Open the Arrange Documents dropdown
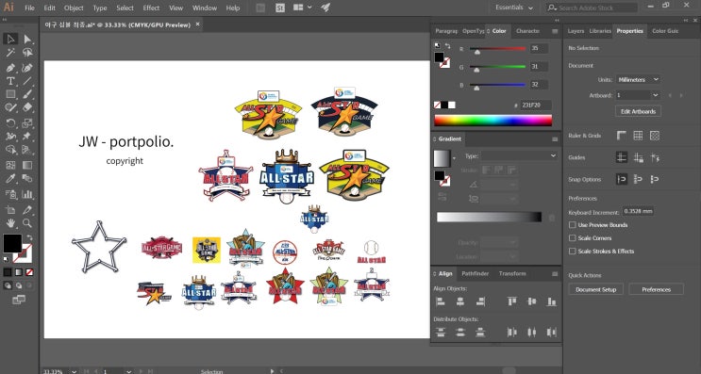The height and width of the screenshot is (374, 701). click(x=302, y=8)
